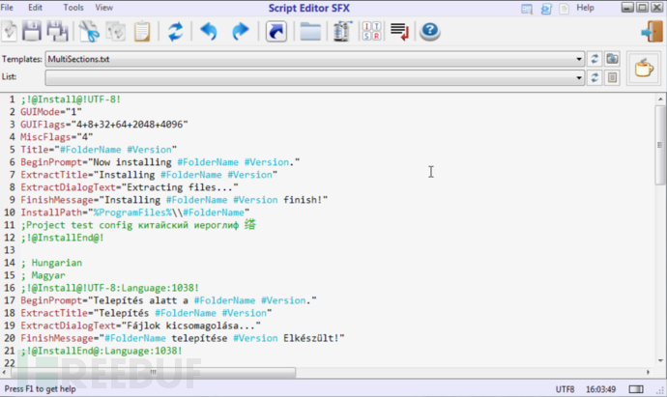Click line 1 ;!@Install@!UTF-8! text
The width and height of the screenshot is (667, 397).
click(71, 99)
